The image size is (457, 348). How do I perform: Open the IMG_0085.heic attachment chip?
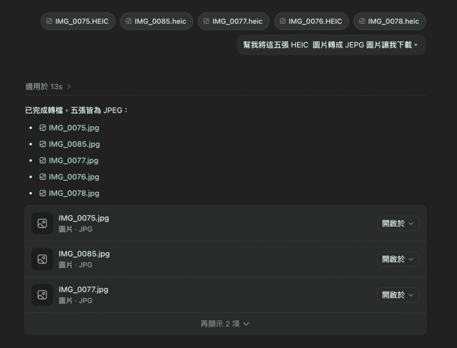click(x=157, y=21)
